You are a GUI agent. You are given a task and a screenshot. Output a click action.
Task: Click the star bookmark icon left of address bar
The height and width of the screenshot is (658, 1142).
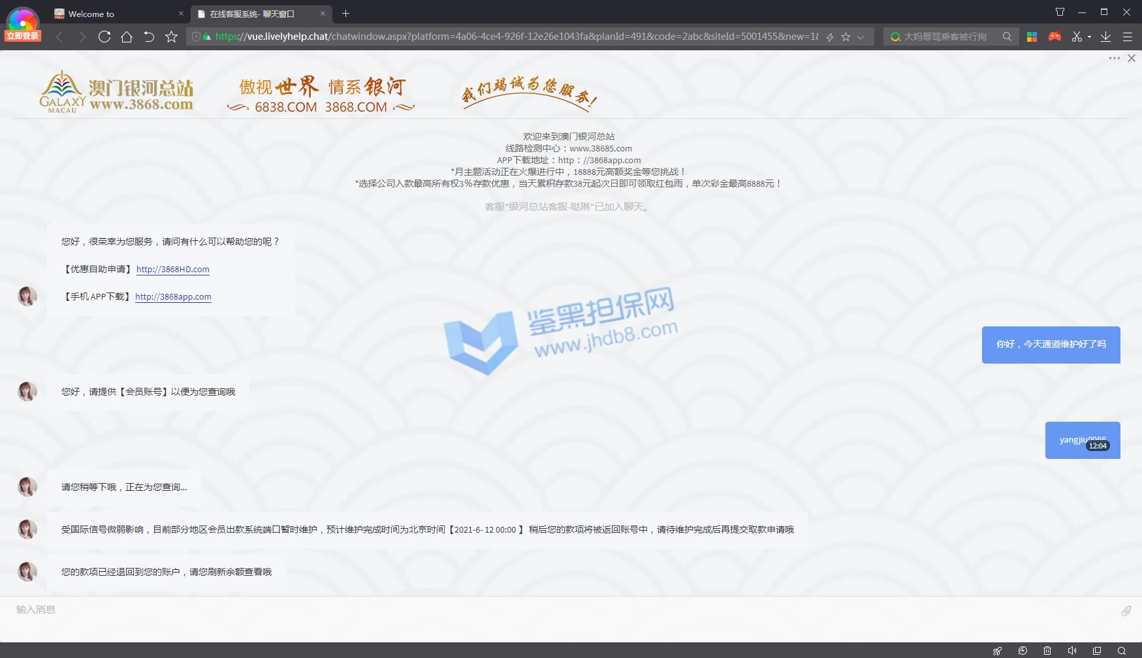click(172, 37)
